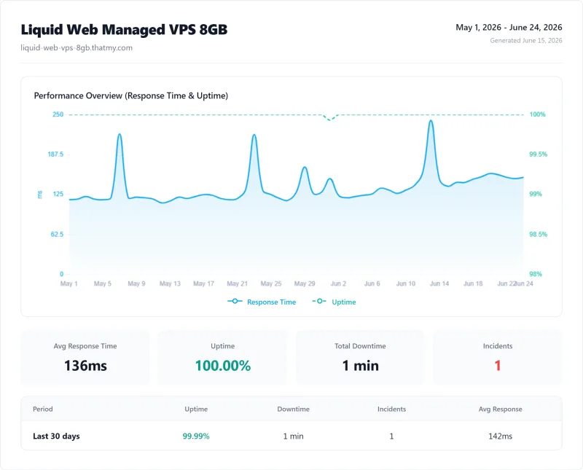Click the 1 min Total Downtime value
Image resolution: width=583 pixels, height=470 pixels.
click(x=360, y=366)
